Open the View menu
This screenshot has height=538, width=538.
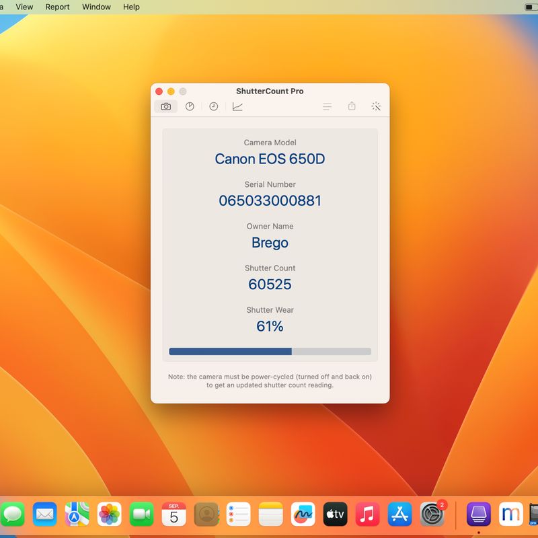[24, 7]
